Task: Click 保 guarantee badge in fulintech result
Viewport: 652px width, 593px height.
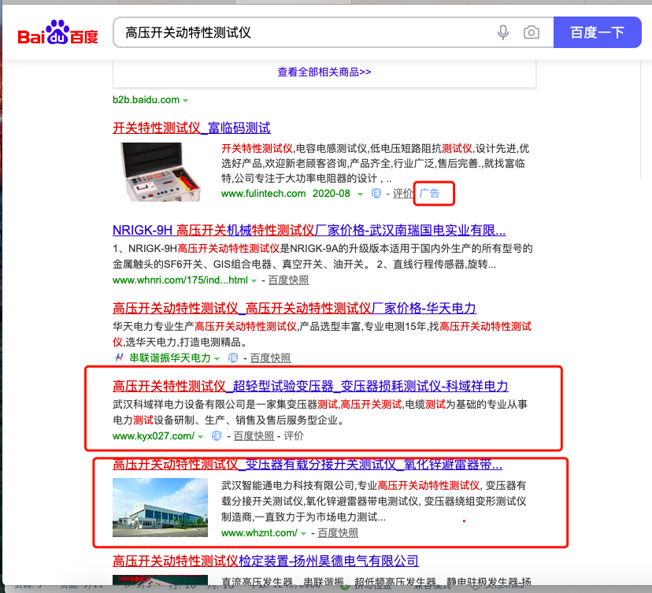Action: [x=376, y=194]
